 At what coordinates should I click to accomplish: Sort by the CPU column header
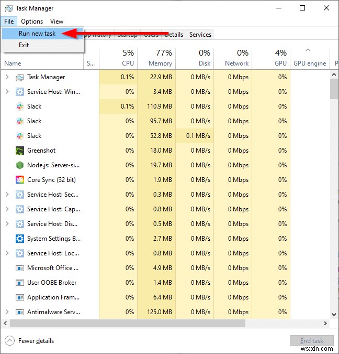[118, 58]
